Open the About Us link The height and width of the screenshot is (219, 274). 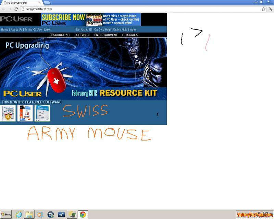(16, 29)
